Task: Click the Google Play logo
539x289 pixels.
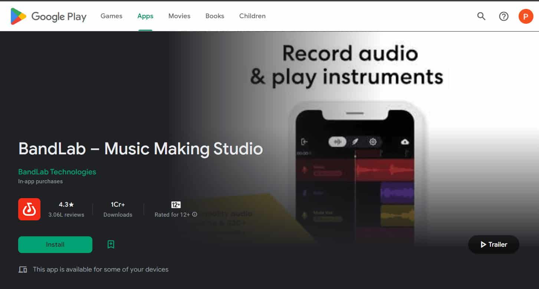Action: (49, 16)
